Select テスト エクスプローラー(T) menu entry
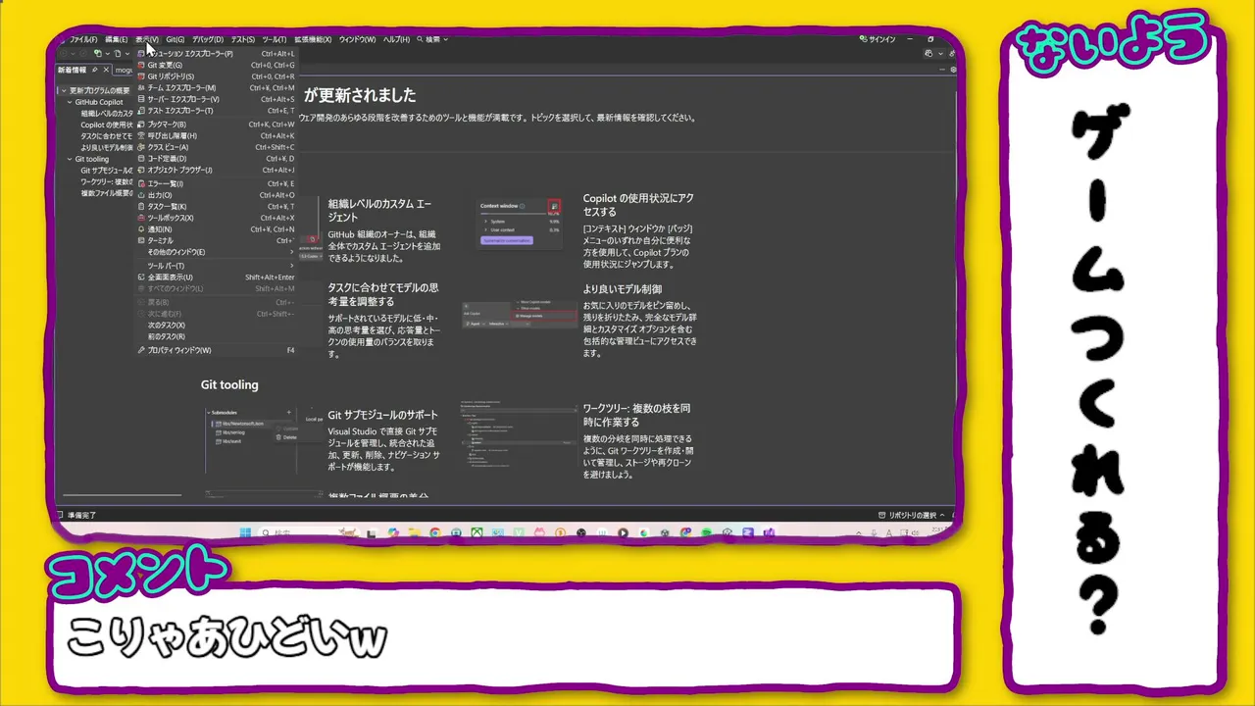Viewport: 1255px width, 706px height. coord(216,111)
